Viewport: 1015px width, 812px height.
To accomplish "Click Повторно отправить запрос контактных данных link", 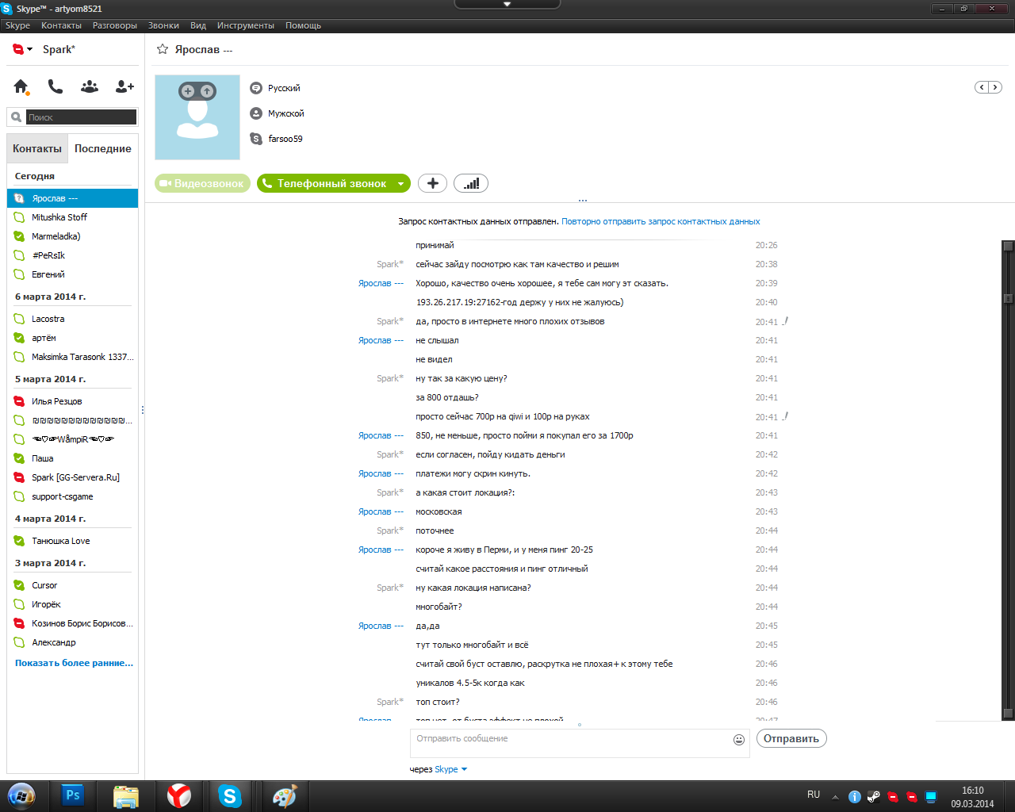I will (x=661, y=221).
